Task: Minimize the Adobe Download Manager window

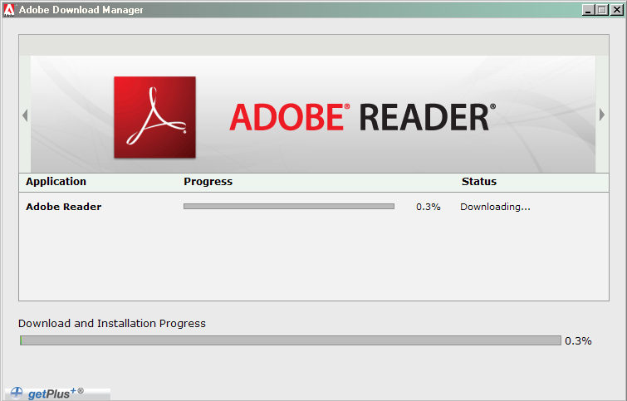Action: tap(588, 10)
